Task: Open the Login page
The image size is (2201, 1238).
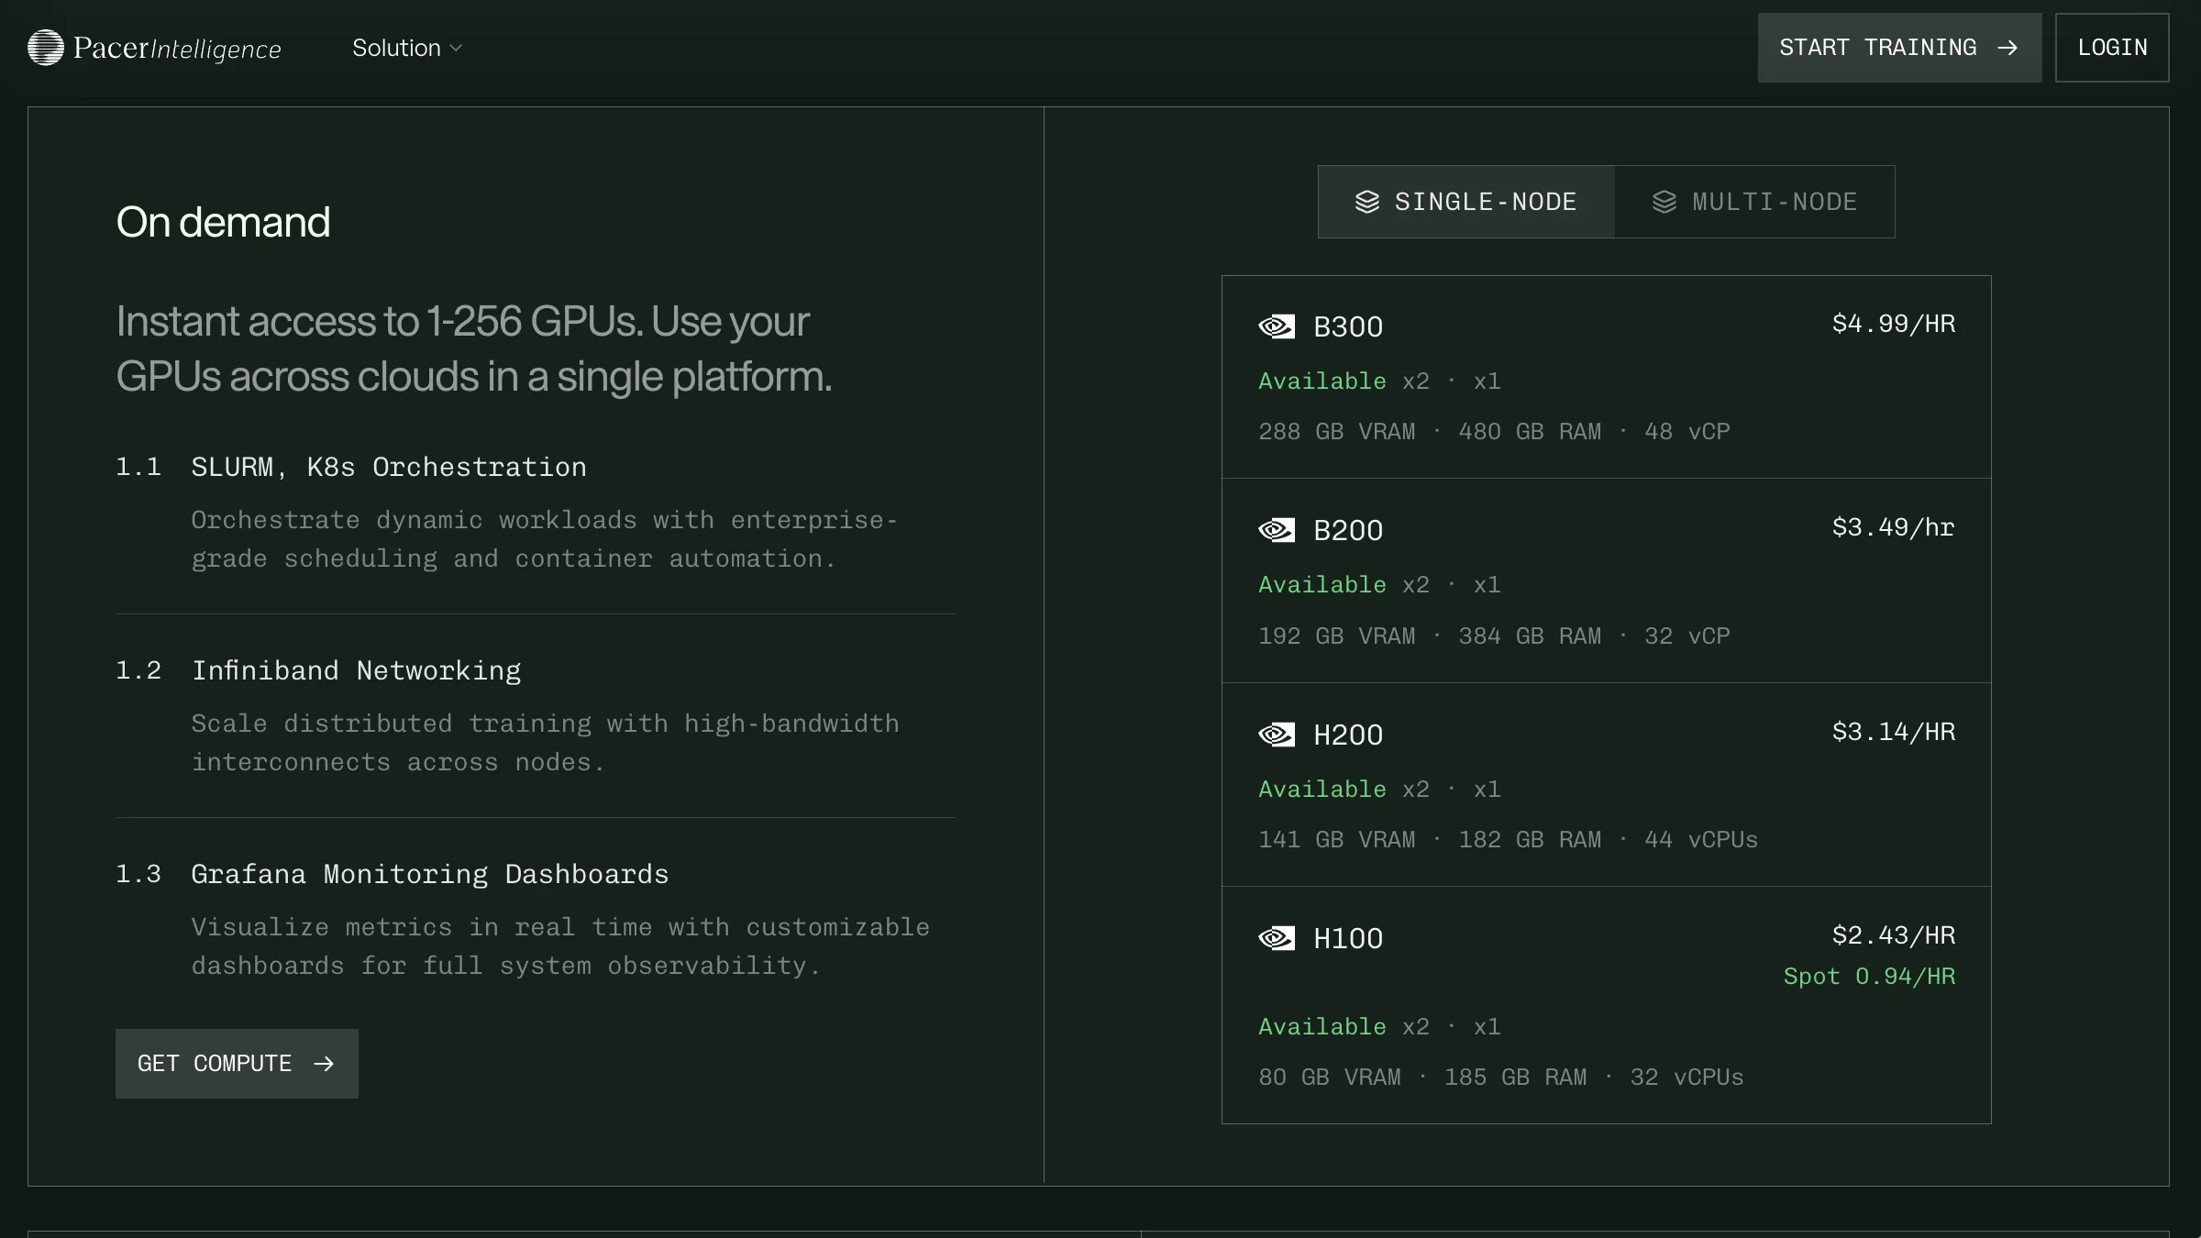Action: [x=2112, y=48]
